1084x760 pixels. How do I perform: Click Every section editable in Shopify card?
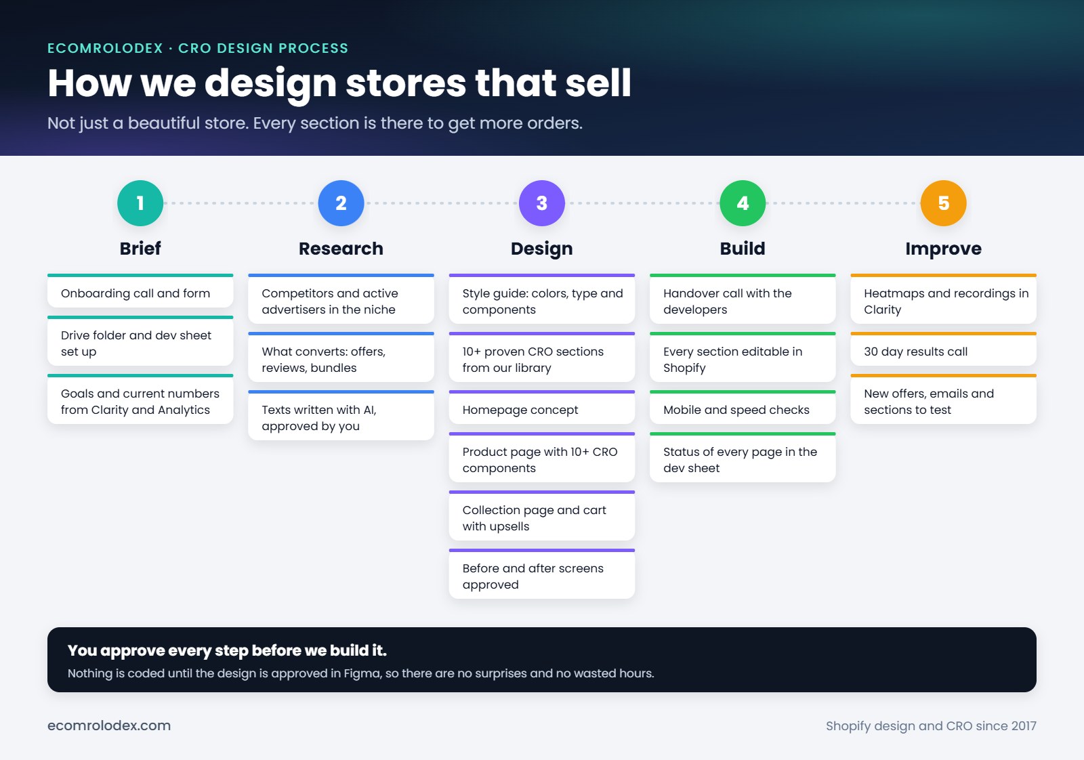743,357
